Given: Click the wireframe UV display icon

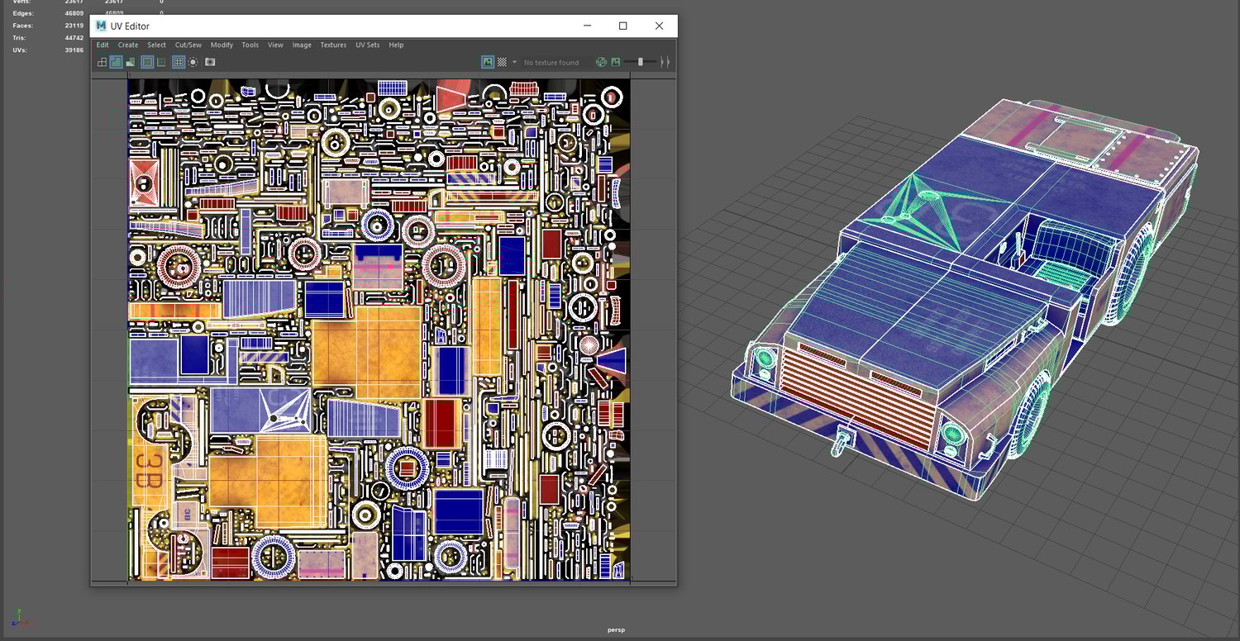Looking at the screenshot, I should (103, 62).
